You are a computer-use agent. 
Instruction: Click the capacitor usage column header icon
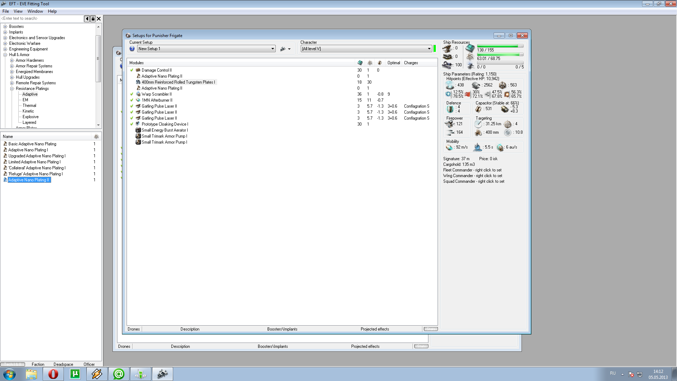tap(380, 63)
